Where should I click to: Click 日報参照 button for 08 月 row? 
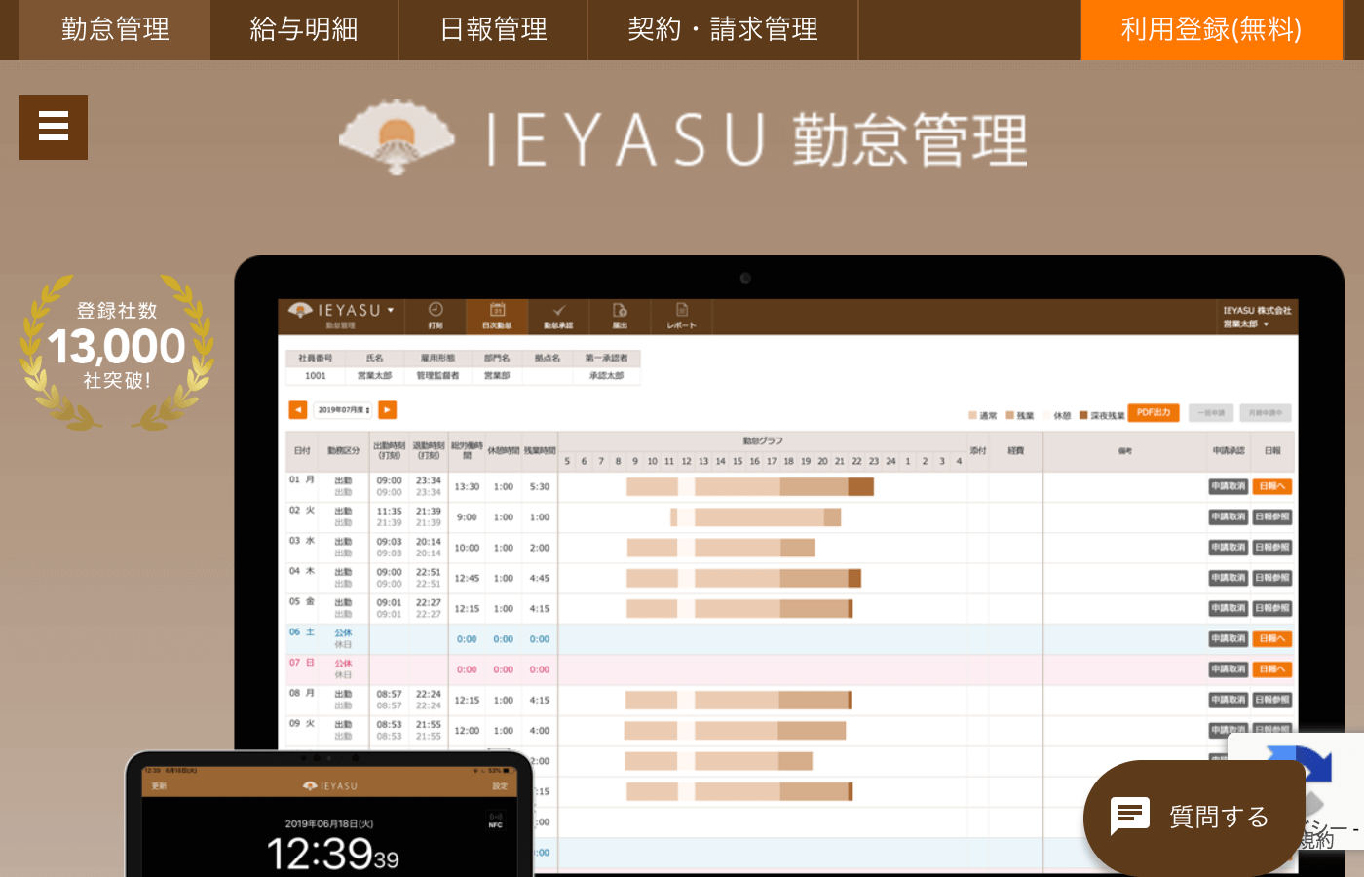click(1272, 700)
